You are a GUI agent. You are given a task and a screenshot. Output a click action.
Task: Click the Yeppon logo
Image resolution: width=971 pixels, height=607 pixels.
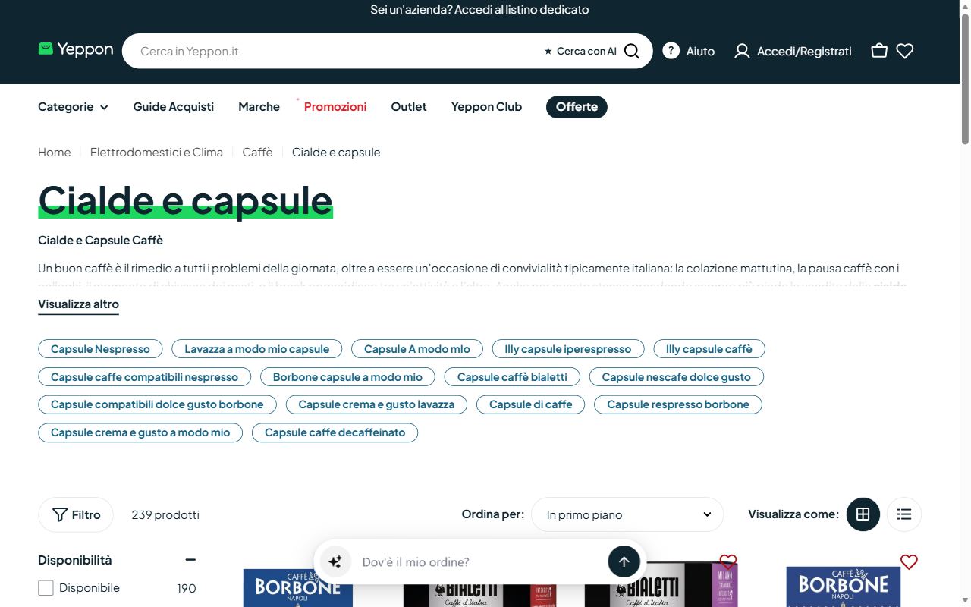(x=76, y=50)
